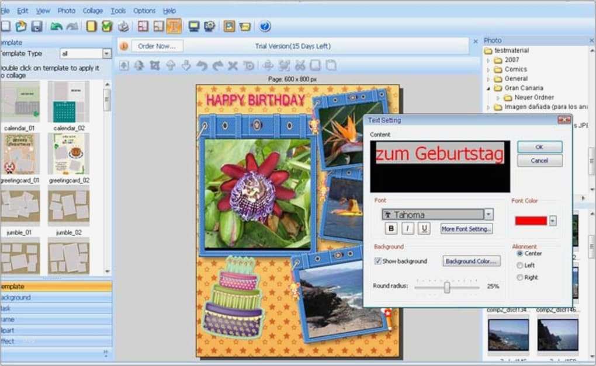The width and height of the screenshot is (596, 366).
Task: Collapse the Gran Canaria folder node
Action: pyautogui.click(x=488, y=89)
